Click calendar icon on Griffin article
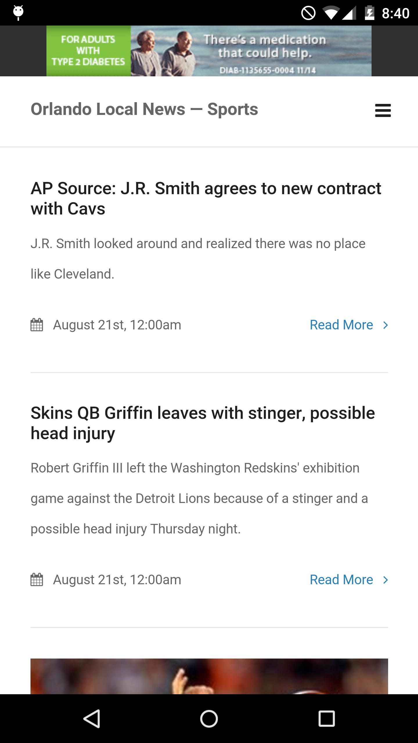 coord(37,580)
